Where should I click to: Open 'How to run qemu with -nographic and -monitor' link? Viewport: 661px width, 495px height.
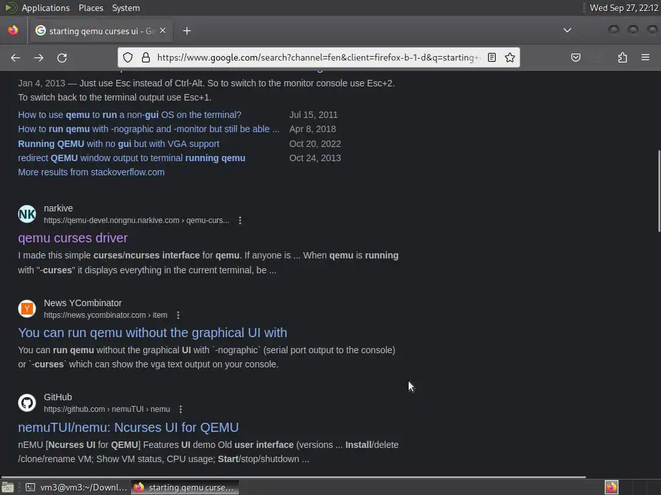click(148, 129)
